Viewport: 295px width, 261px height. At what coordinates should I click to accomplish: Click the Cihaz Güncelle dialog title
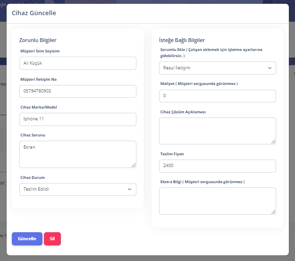tap(34, 13)
